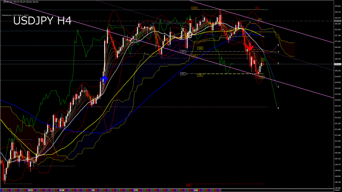
Task: Select forecast line endpoint labeled 1
Action: (x=278, y=52)
